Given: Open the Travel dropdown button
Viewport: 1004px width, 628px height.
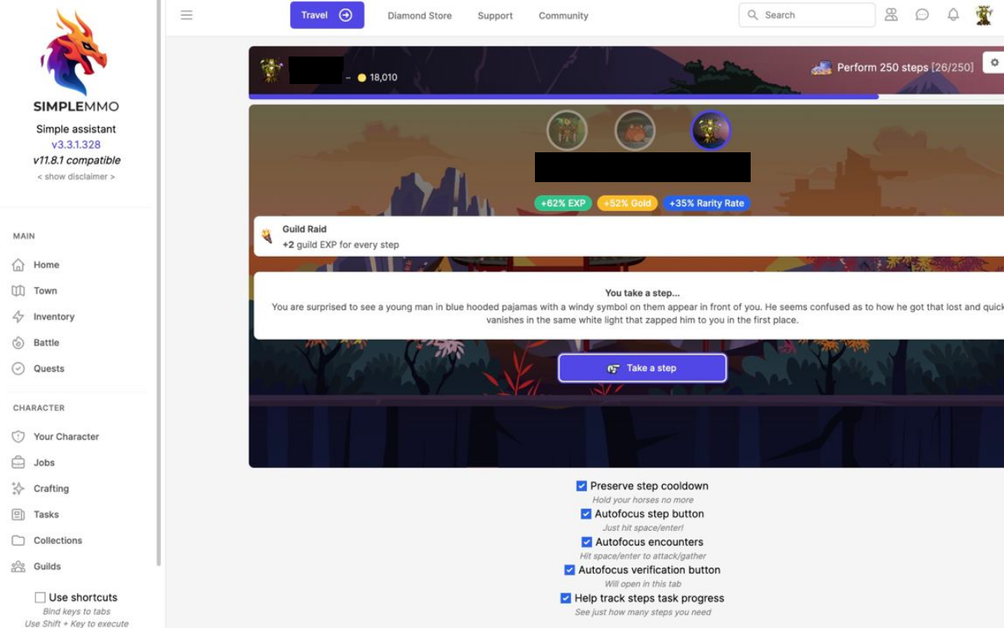Looking at the screenshot, I should [327, 15].
